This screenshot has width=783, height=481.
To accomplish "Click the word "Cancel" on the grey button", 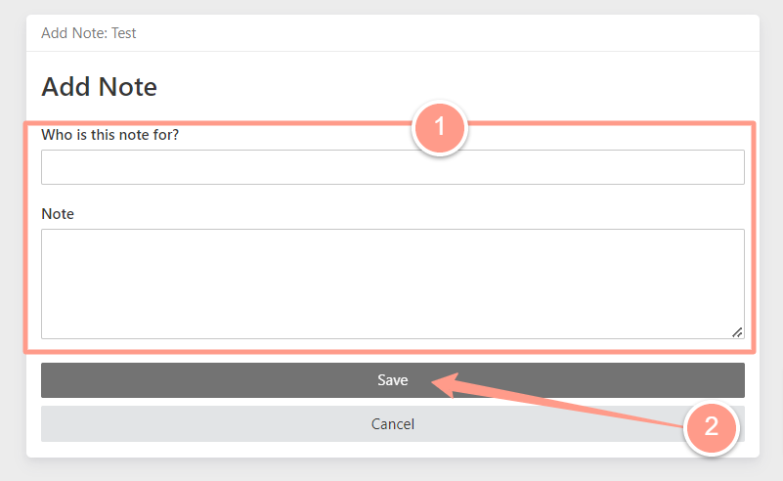I will pyautogui.click(x=393, y=424).
